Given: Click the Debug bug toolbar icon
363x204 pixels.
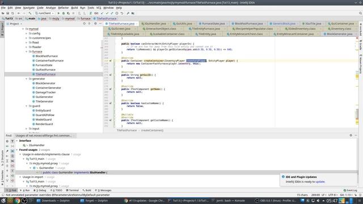Looking at the screenshot, I should click(x=64, y=14).
